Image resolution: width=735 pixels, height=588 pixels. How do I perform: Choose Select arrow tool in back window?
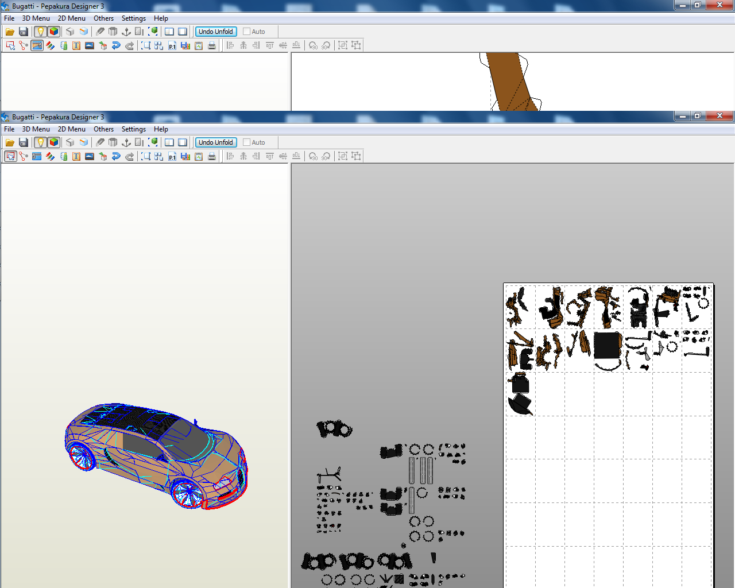pos(10,45)
